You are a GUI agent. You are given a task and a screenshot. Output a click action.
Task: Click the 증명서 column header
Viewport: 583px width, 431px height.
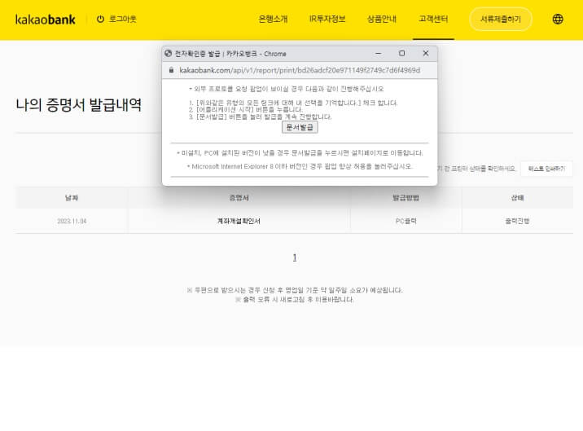tap(239, 198)
